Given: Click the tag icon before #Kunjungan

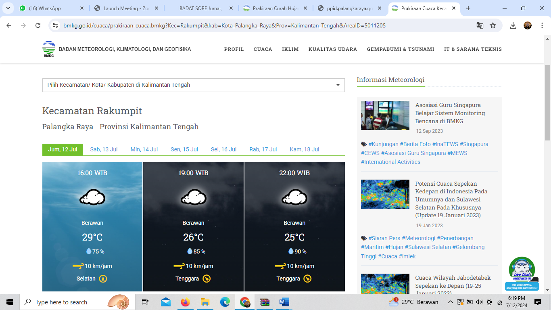Looking at the screenshot, I should [364, 144].
